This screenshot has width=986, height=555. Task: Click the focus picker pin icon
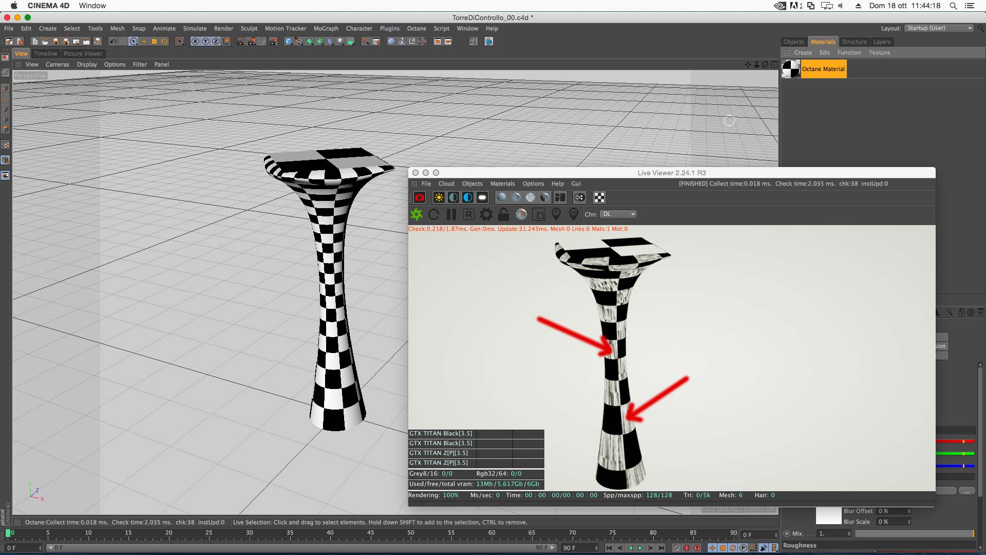pyautogui.click(x=556, y=214)
